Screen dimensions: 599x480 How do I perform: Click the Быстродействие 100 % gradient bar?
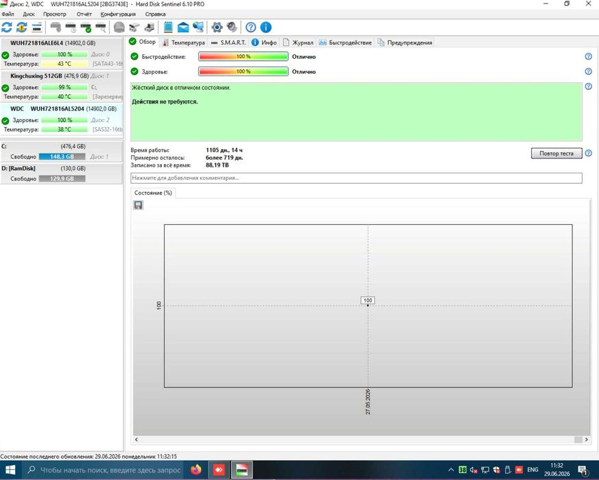[244, 56]
